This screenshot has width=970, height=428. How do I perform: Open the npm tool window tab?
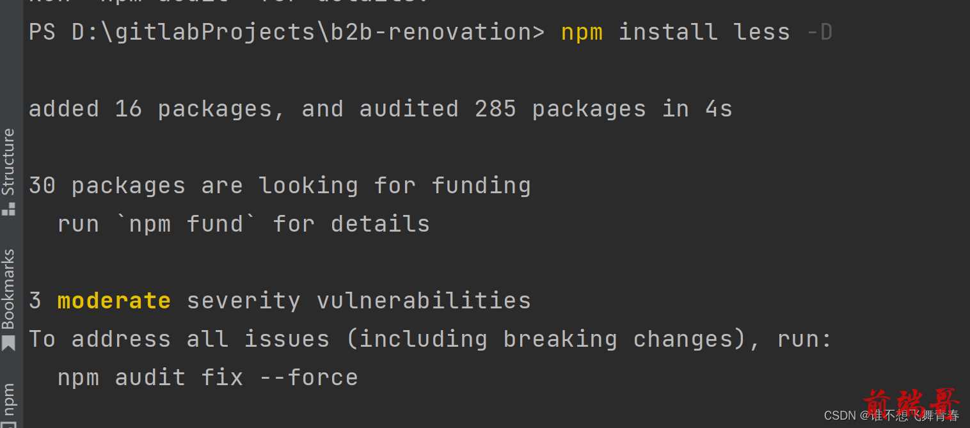pyautogui.click(x=8, y=403)
